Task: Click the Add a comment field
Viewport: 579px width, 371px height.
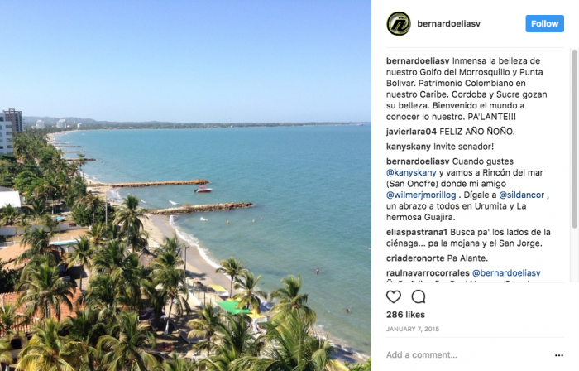Action: tap(469, 355)
